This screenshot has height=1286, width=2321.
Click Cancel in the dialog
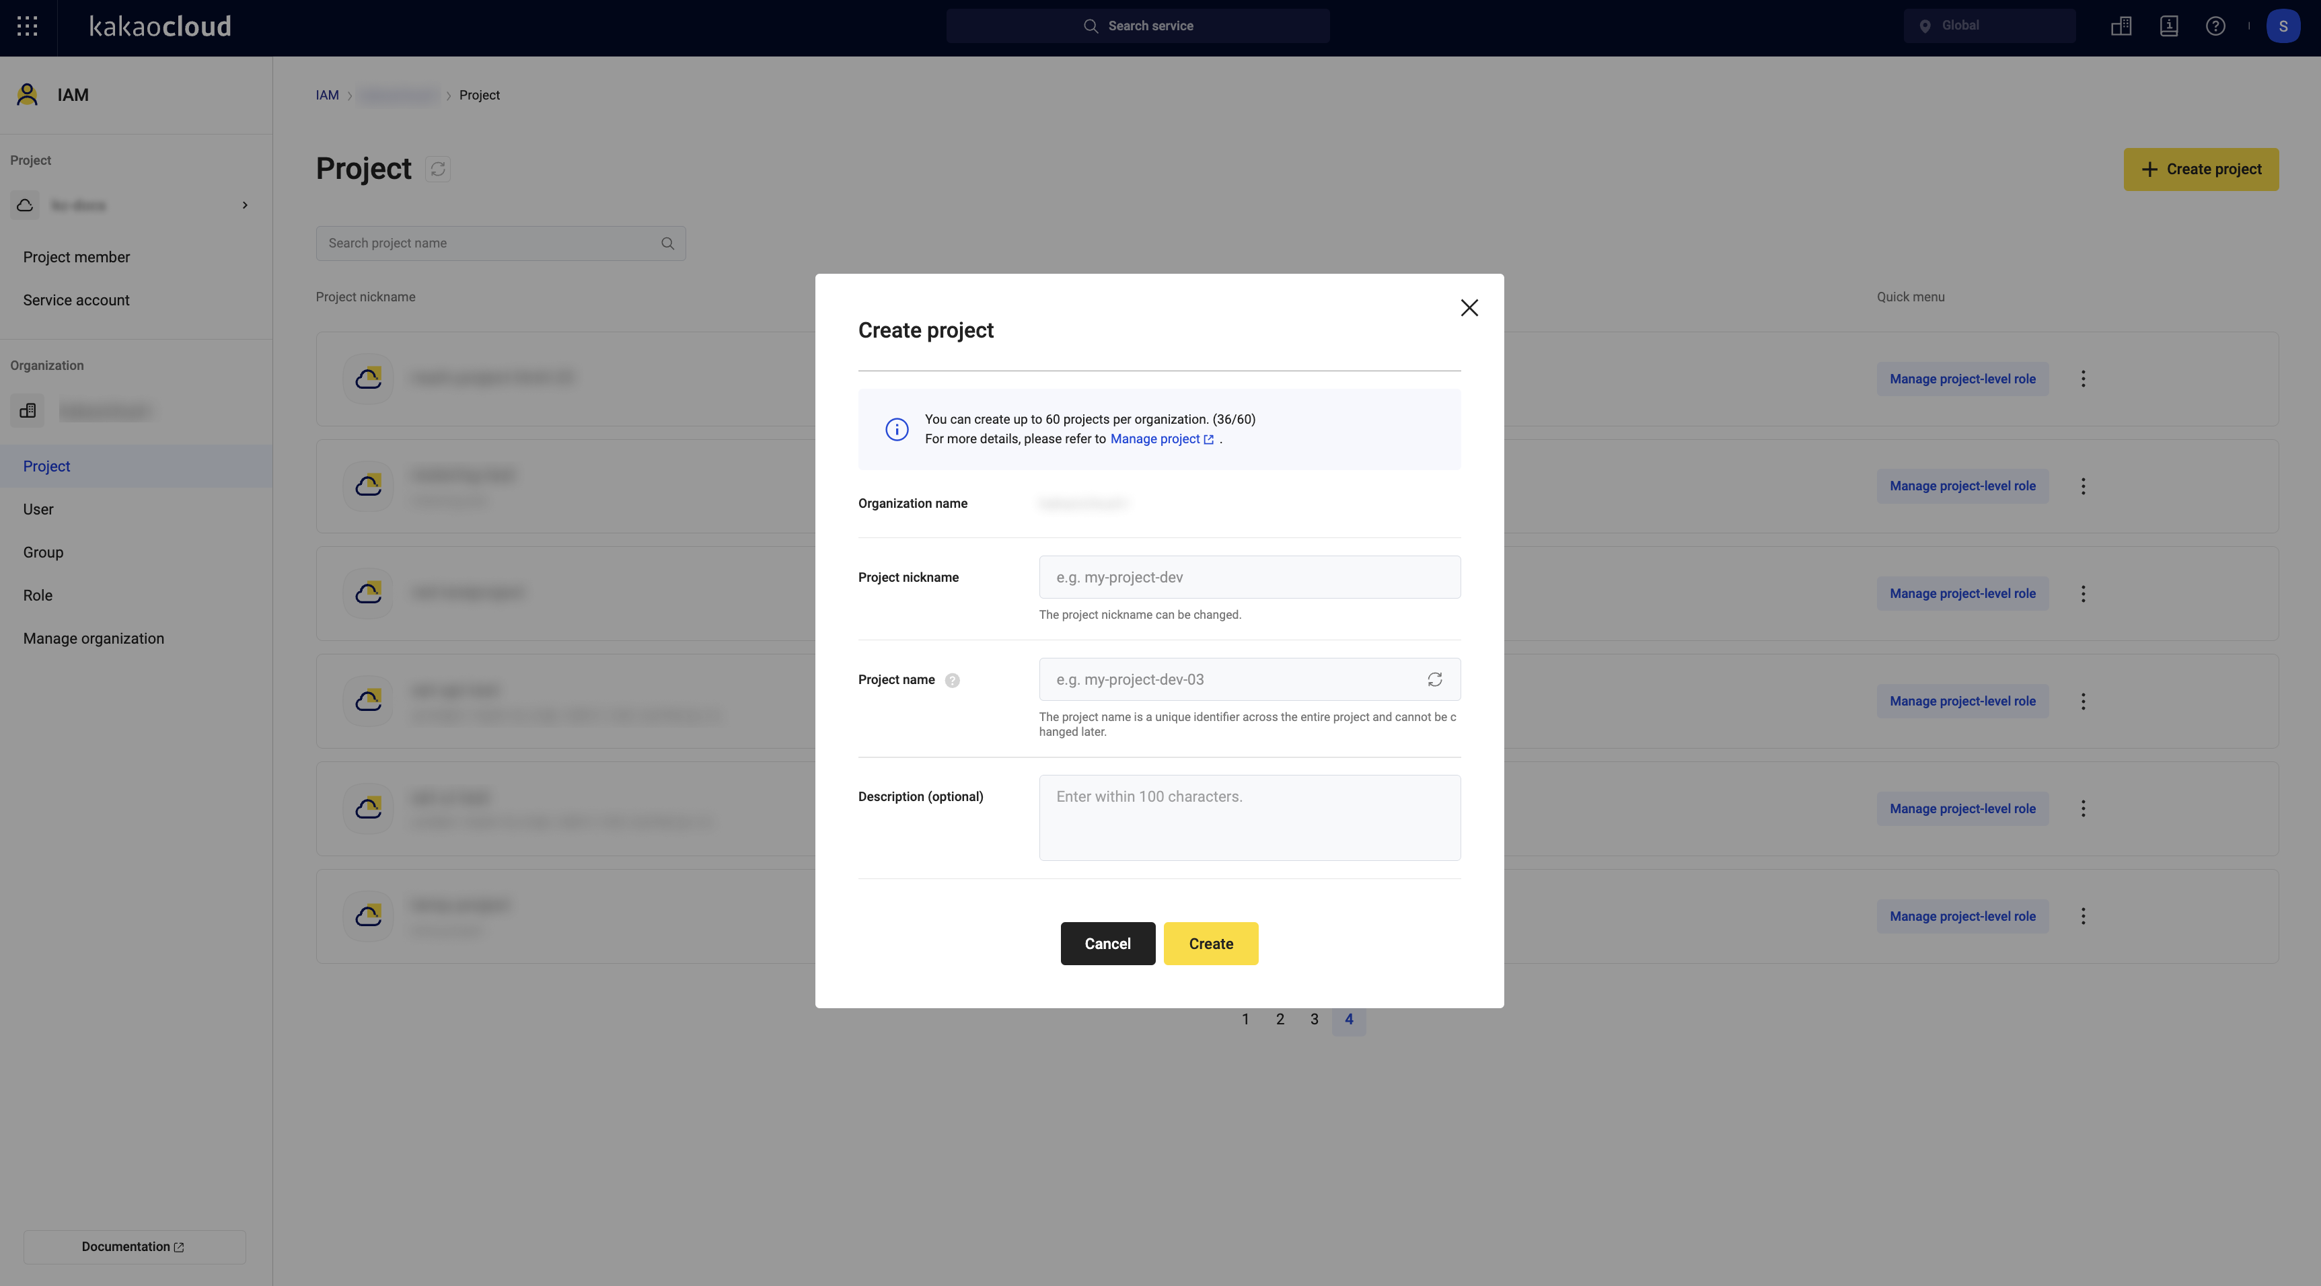[x=1107, y=944]
